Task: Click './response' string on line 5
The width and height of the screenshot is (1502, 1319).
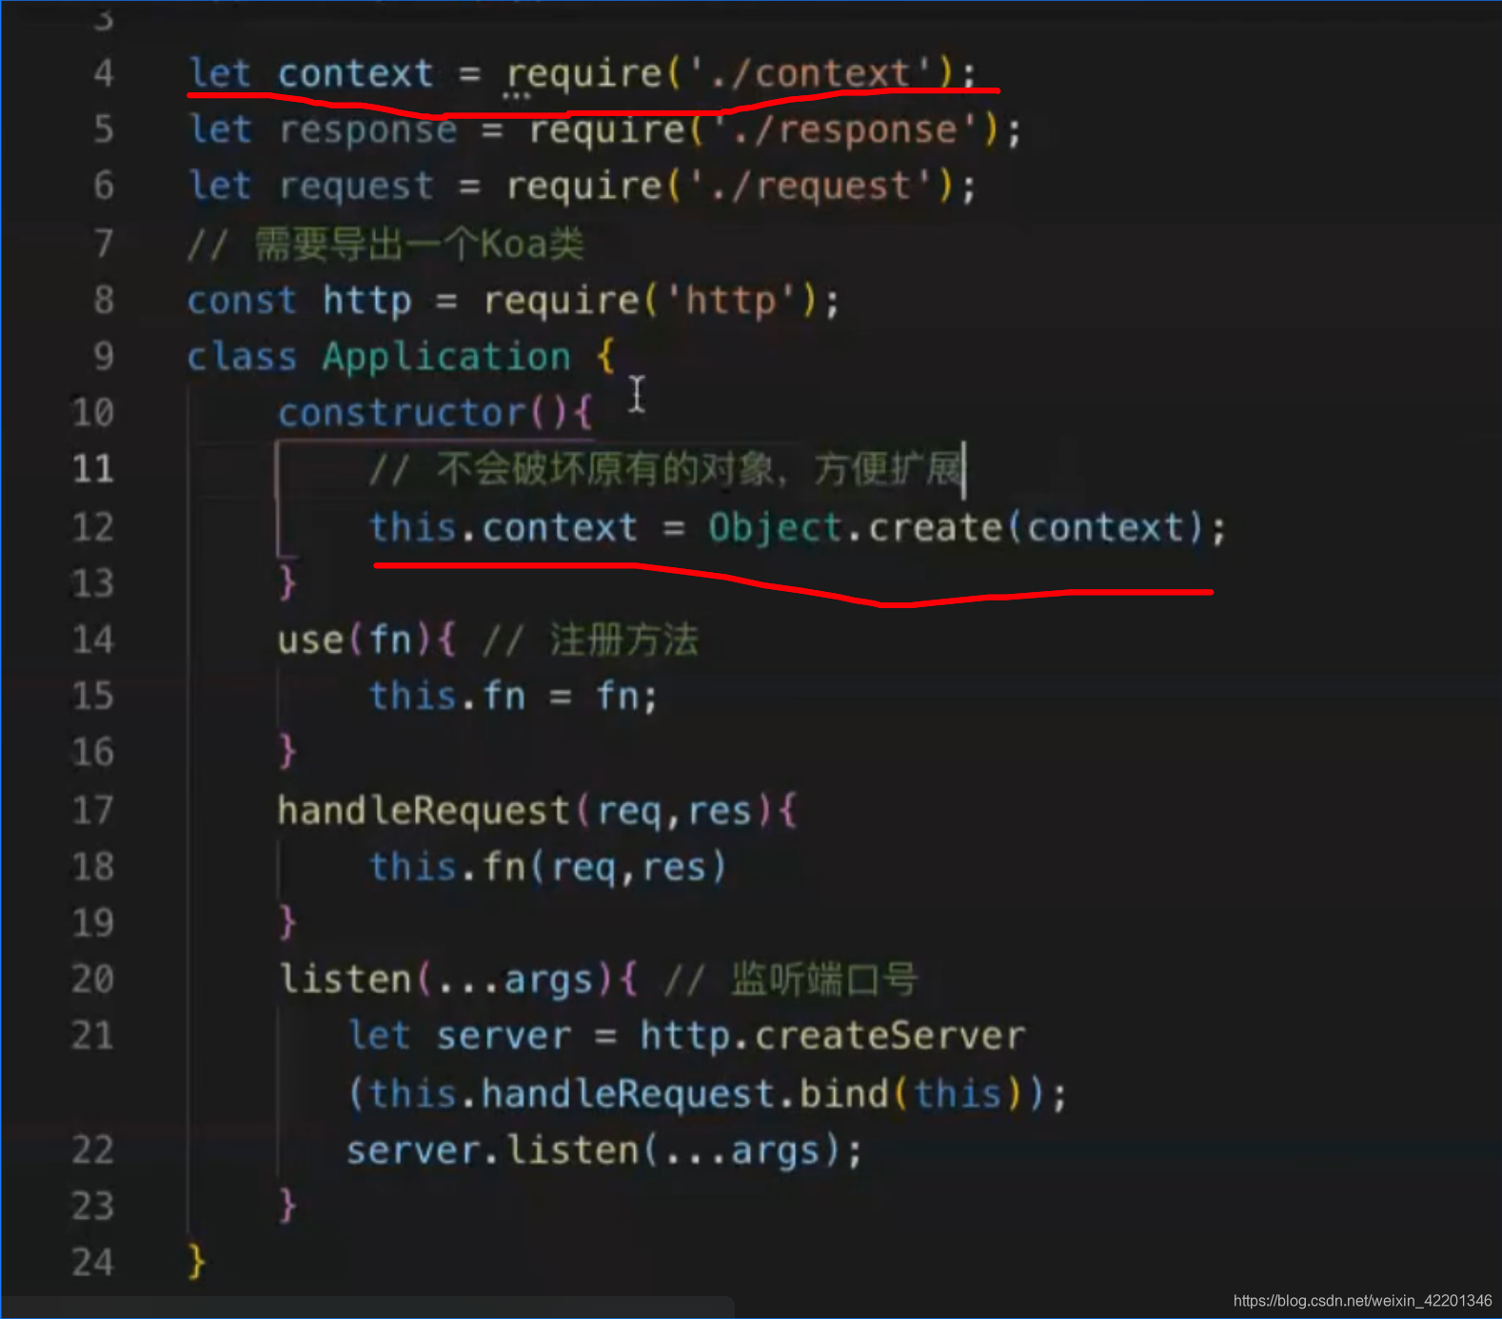Action: click(846, 129)
